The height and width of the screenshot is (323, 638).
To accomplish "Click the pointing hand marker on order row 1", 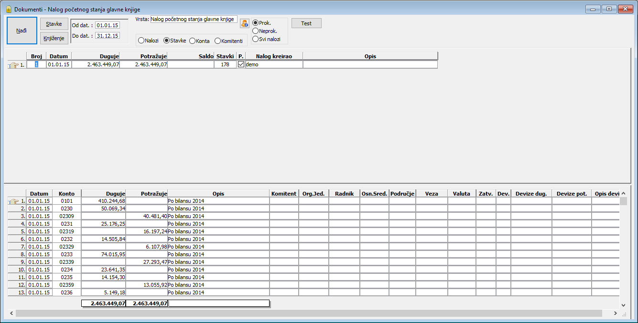I will pyautogui.click(x=13, y=65).
